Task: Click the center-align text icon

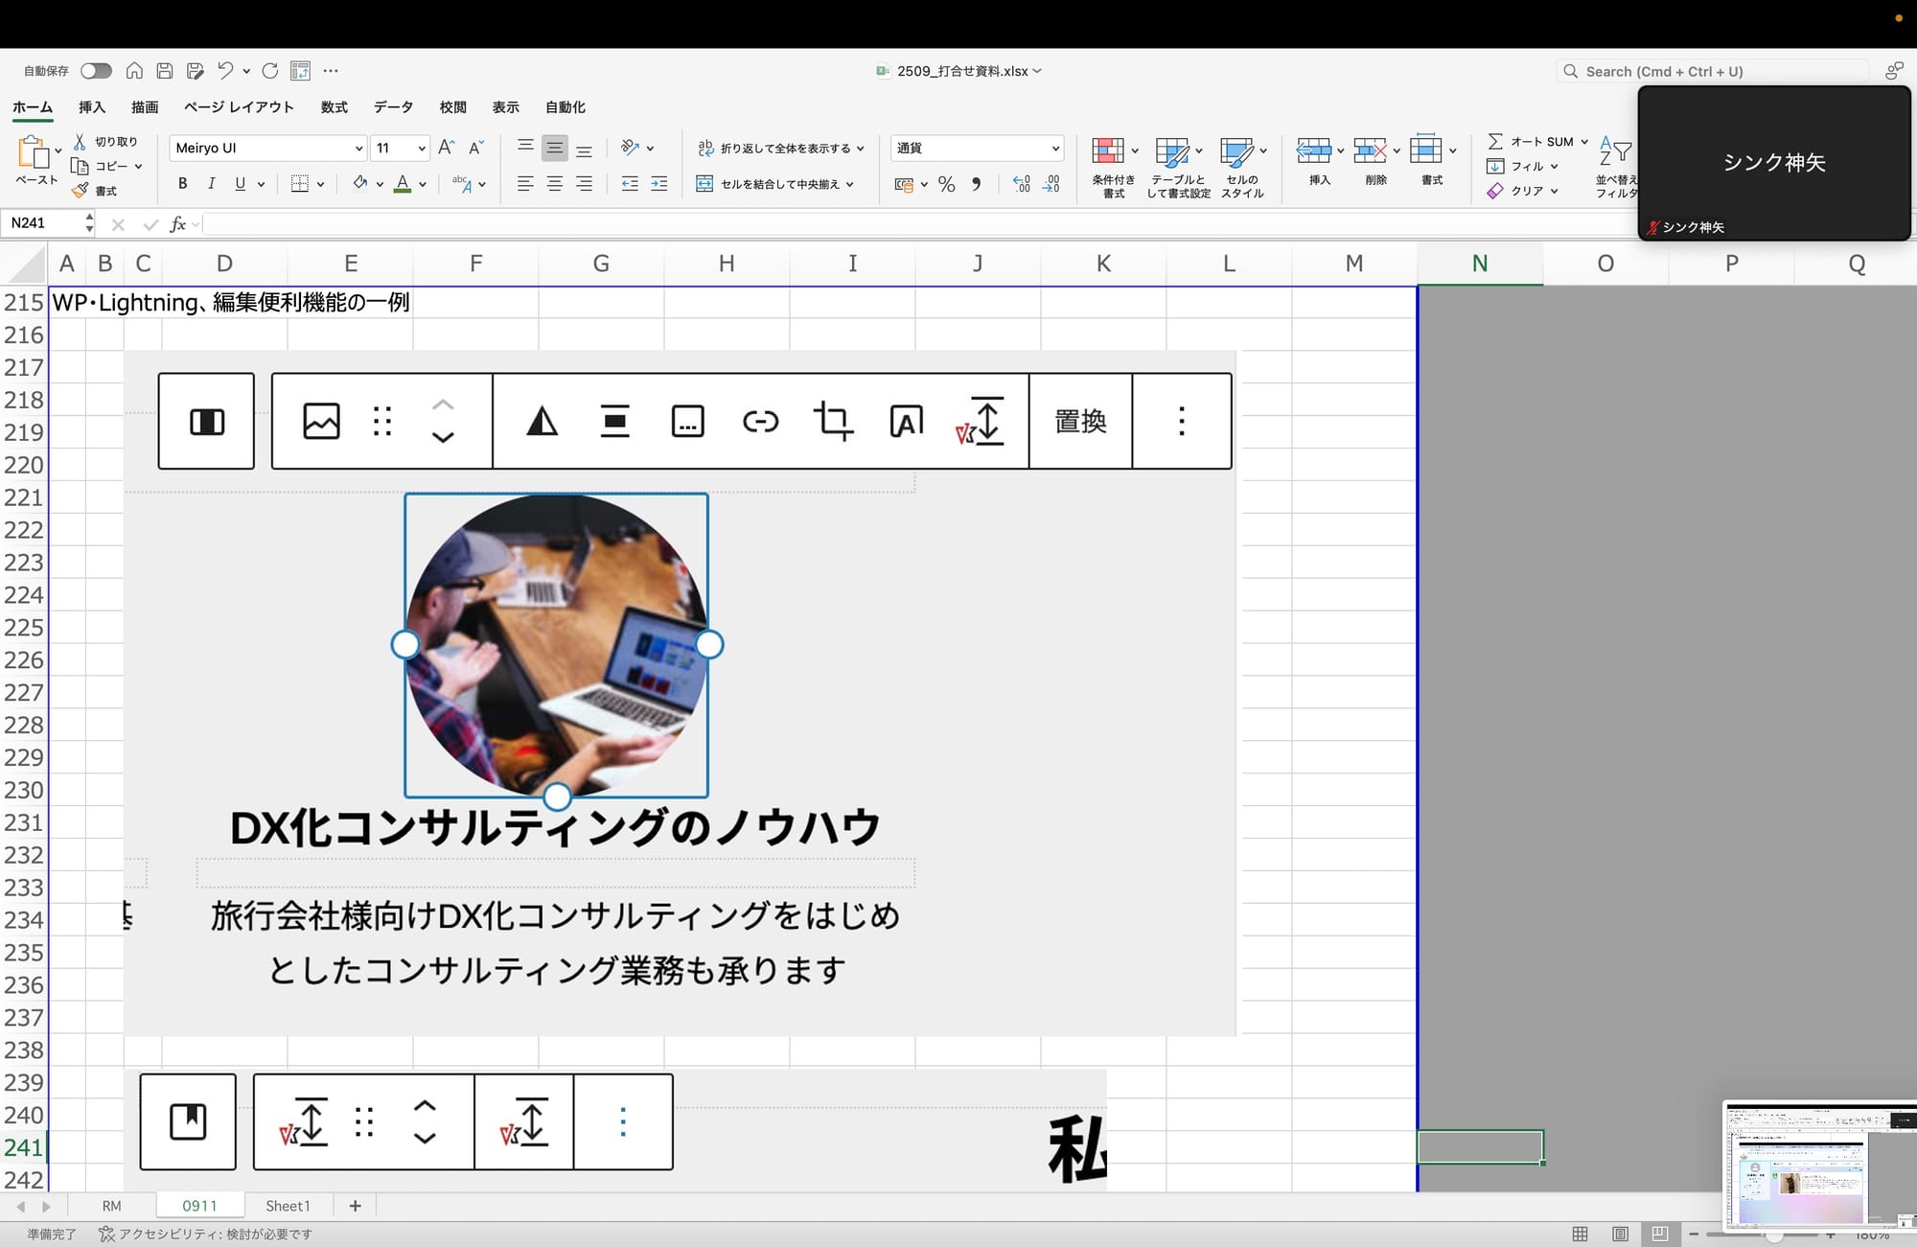Action: click(554, 184)
